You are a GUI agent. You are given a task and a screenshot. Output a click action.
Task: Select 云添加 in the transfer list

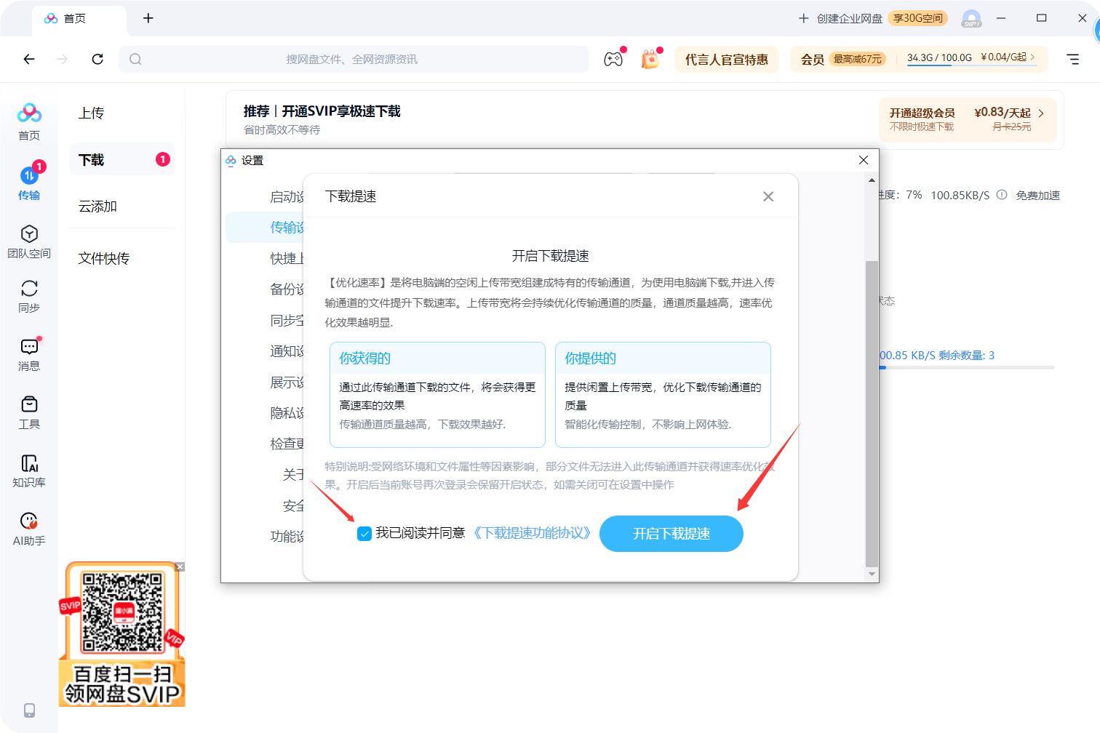tap(97, 207)
